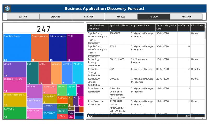Select the Samsun... treemap tile
Viewport: 209px width, 124px height.
tap(56, 73)
